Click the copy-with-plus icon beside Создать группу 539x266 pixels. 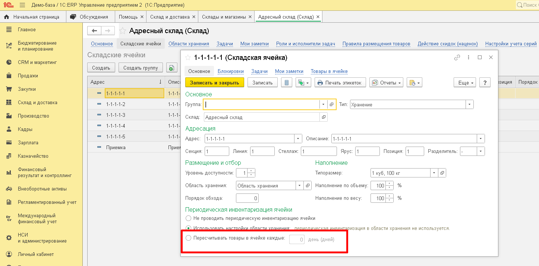tap(171, 68)
